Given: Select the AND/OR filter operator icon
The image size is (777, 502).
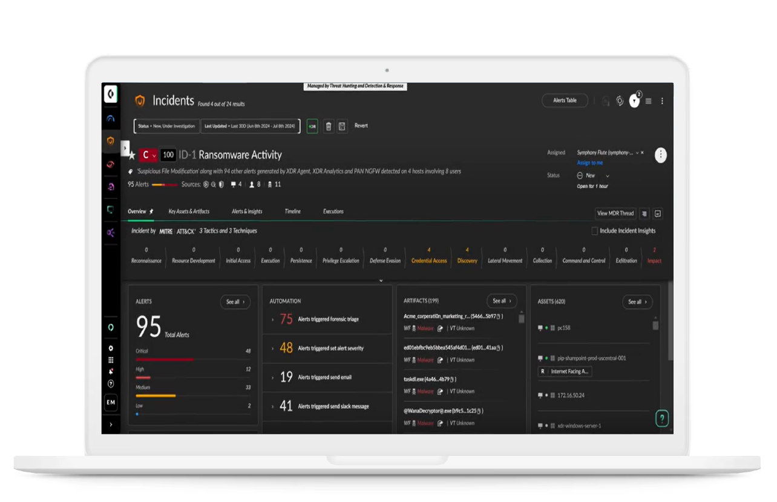Looking at the screenshot, I should pos(312,126).
